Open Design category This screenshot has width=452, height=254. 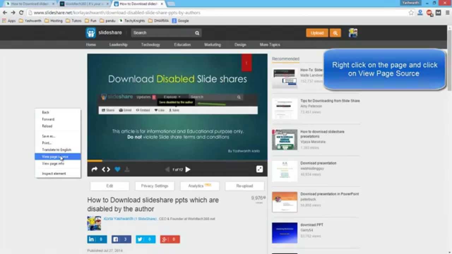tap(240, 45)
